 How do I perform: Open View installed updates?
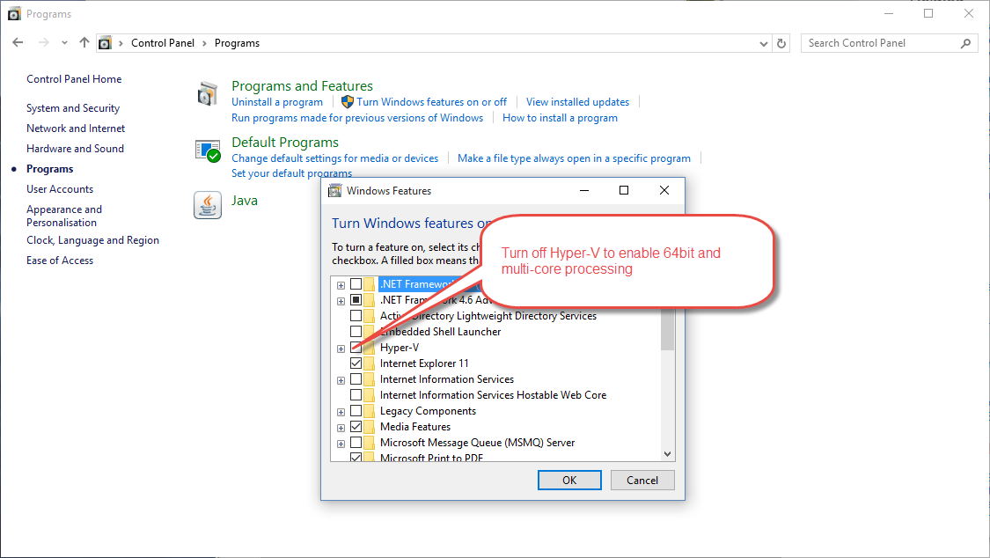click(577, 101)
